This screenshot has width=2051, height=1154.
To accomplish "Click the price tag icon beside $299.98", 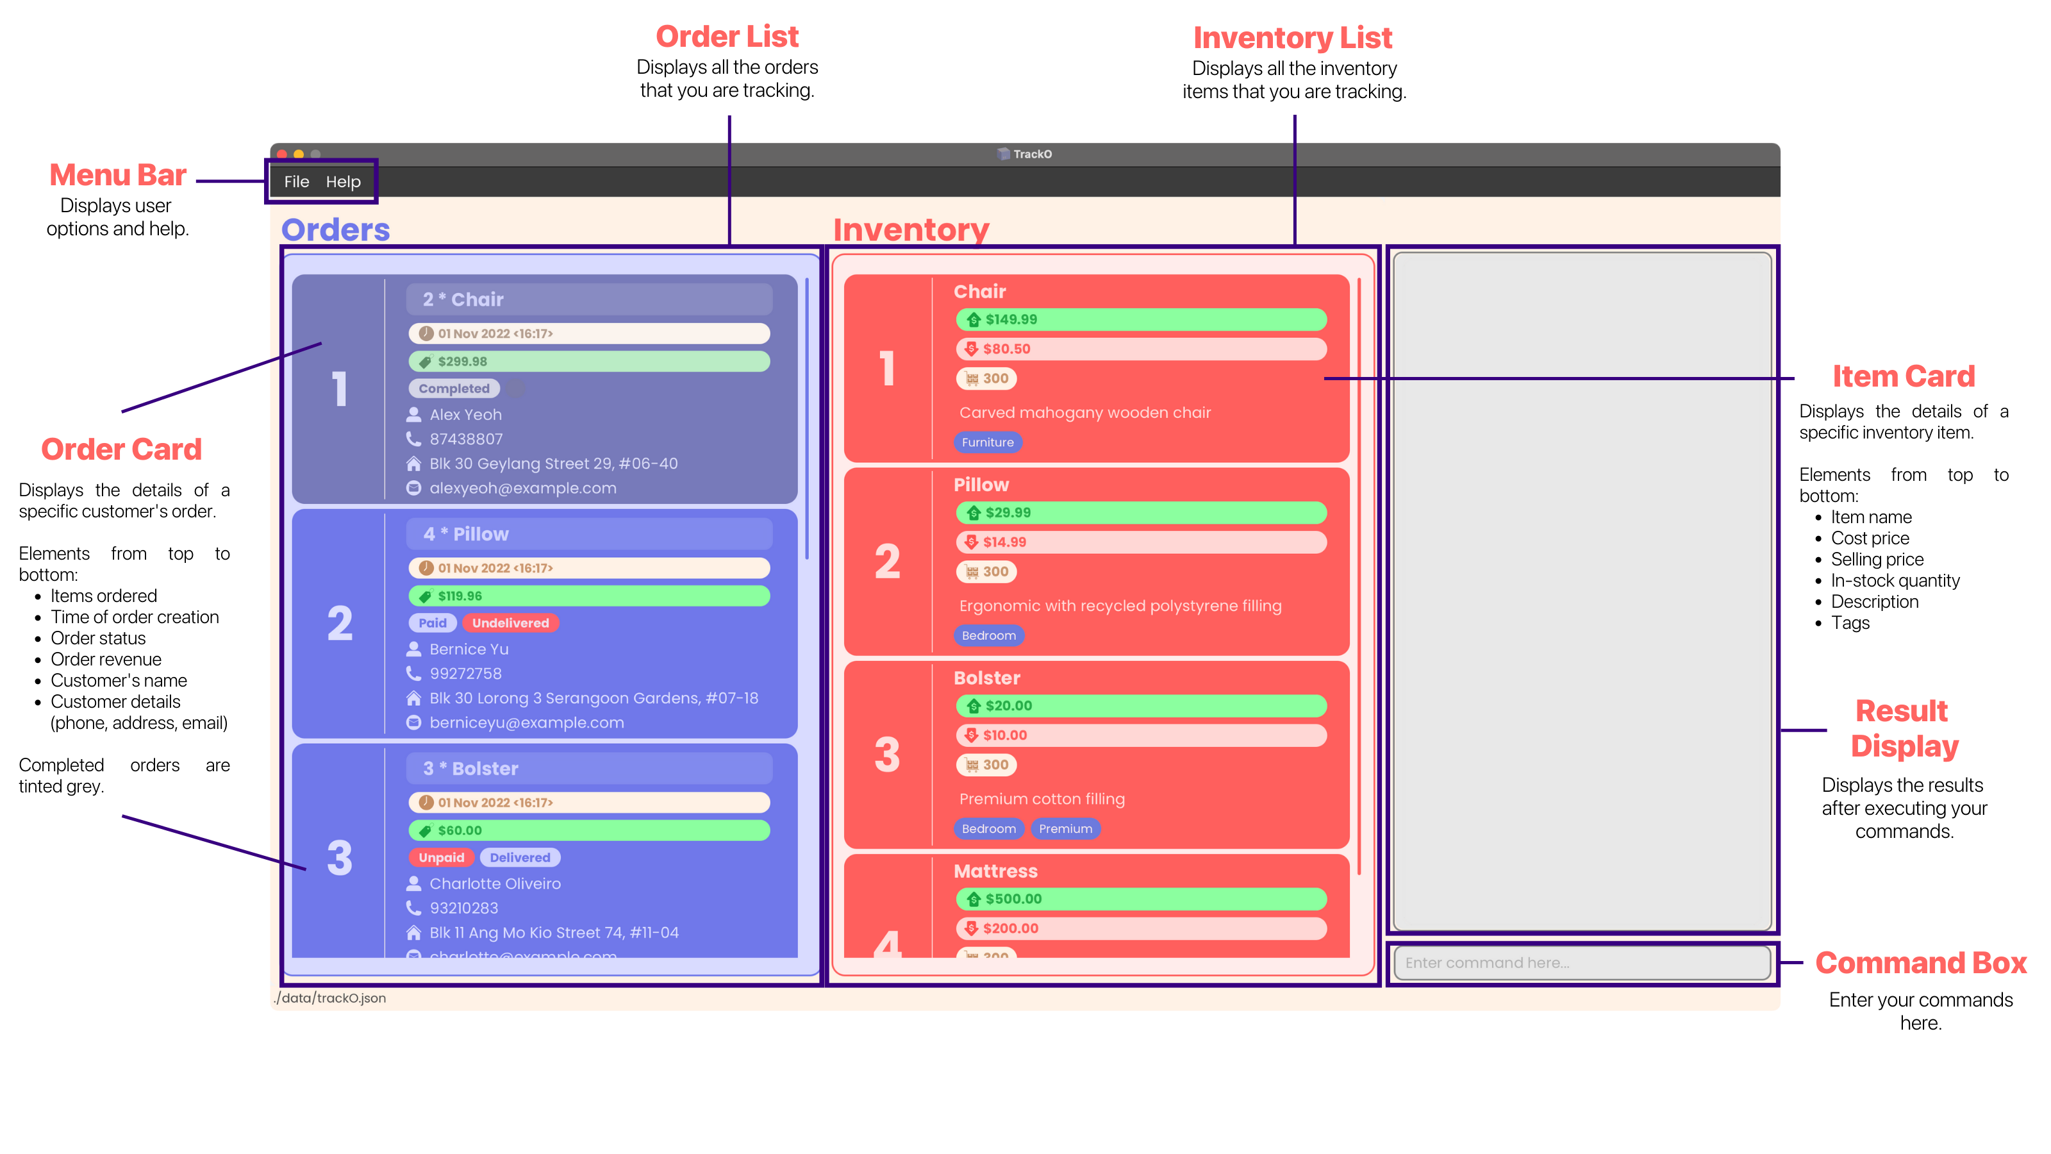I will 426,362.
